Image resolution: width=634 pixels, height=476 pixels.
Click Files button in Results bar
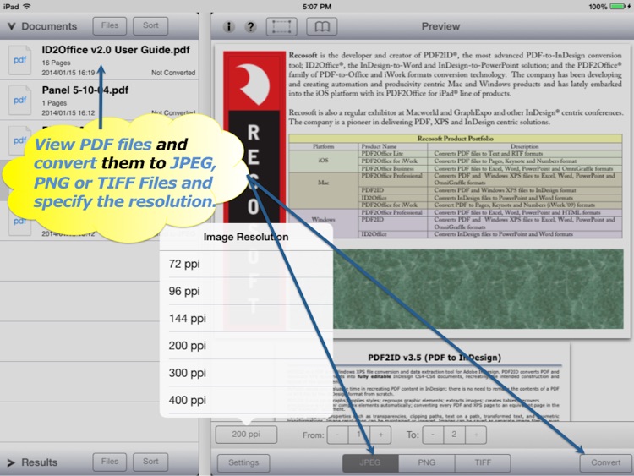pos(110,462)
